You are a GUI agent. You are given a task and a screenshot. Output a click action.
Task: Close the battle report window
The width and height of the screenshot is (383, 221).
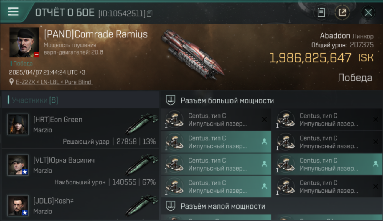368,12
